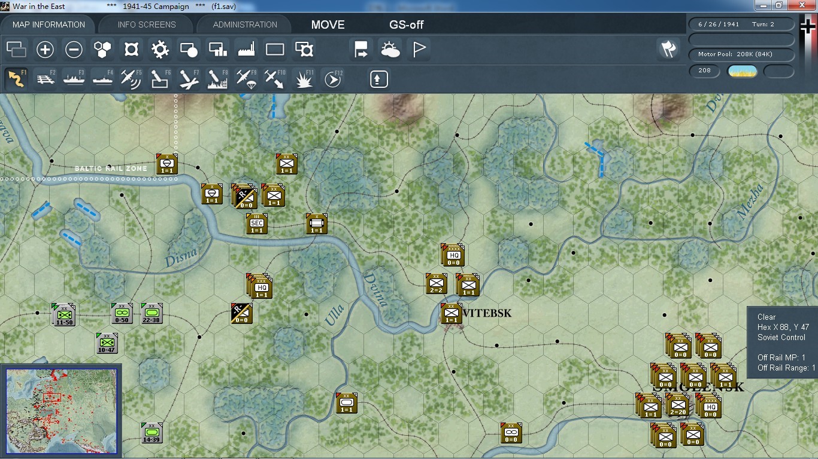Click the boxed up-arrow toolbar icon

point(379,79)
